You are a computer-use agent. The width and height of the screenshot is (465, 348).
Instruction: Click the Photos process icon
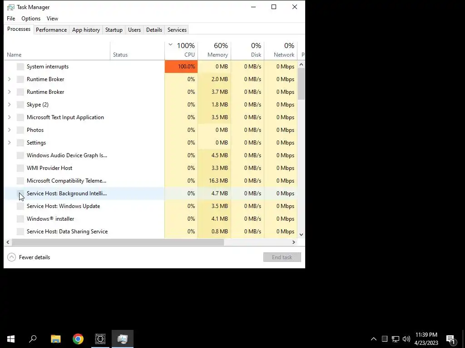coord(20,130)
